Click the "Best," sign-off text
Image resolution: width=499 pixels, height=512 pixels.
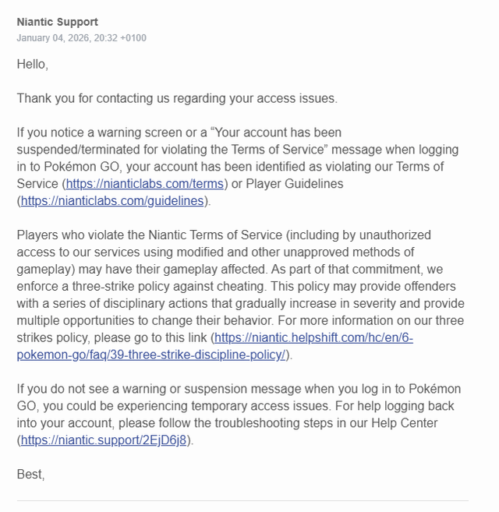[x=31, y=473]
